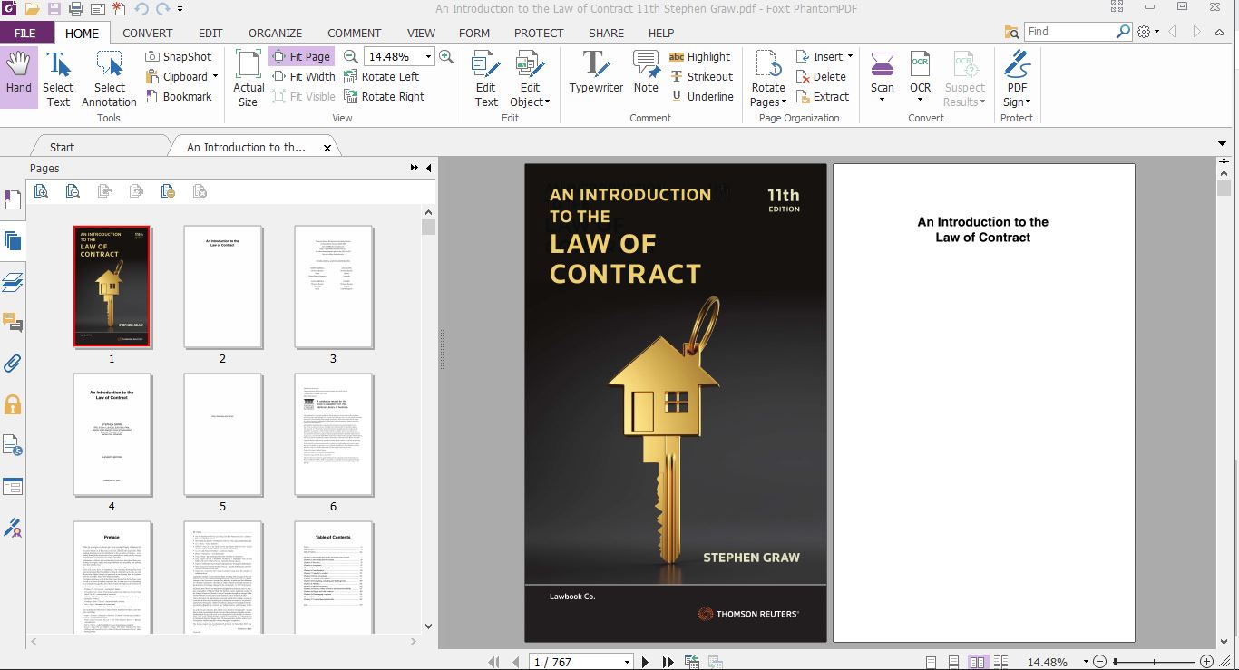Toggle the Pages thumbnail panel bookmark icon
The height and width of the screenshot is (670, 1239).
[13, 200]
